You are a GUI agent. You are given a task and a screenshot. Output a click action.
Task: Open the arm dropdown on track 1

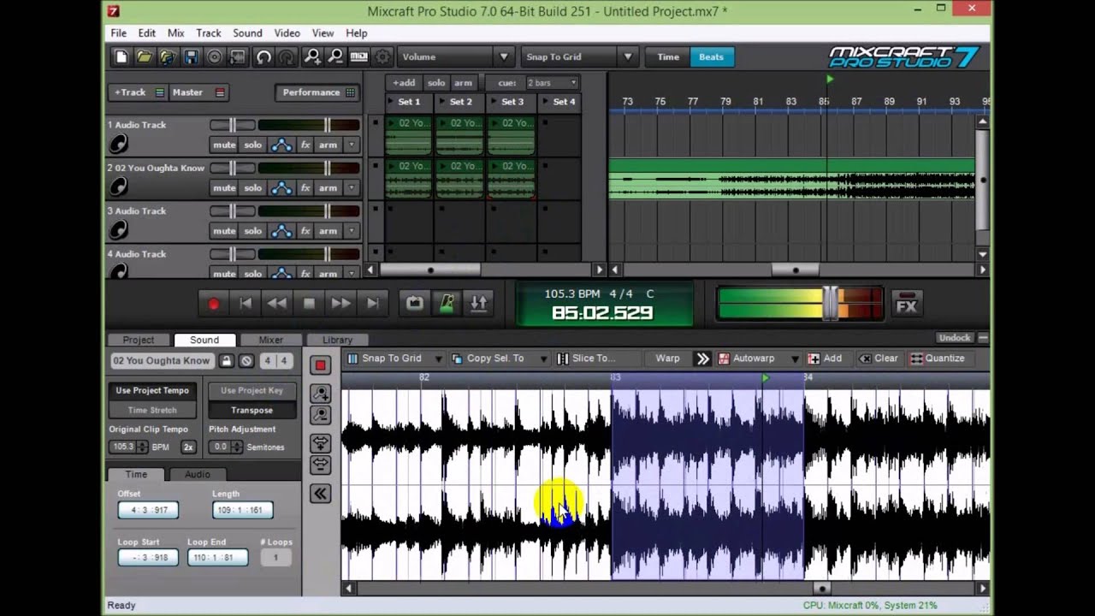(351, 145)
